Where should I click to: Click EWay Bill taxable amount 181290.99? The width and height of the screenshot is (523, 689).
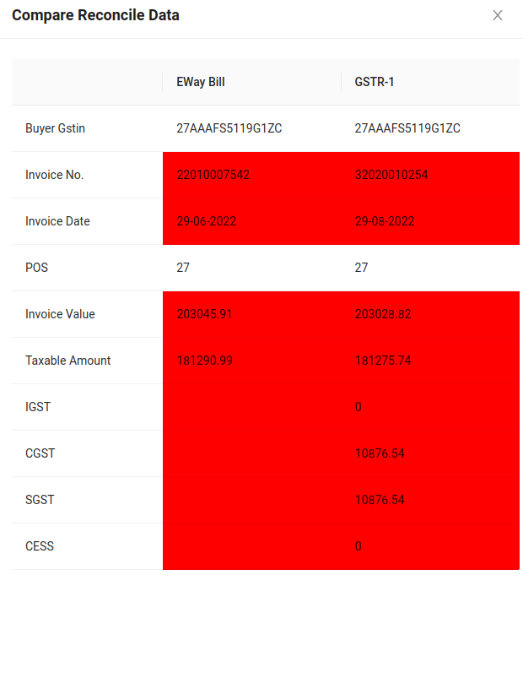[205, 361]
